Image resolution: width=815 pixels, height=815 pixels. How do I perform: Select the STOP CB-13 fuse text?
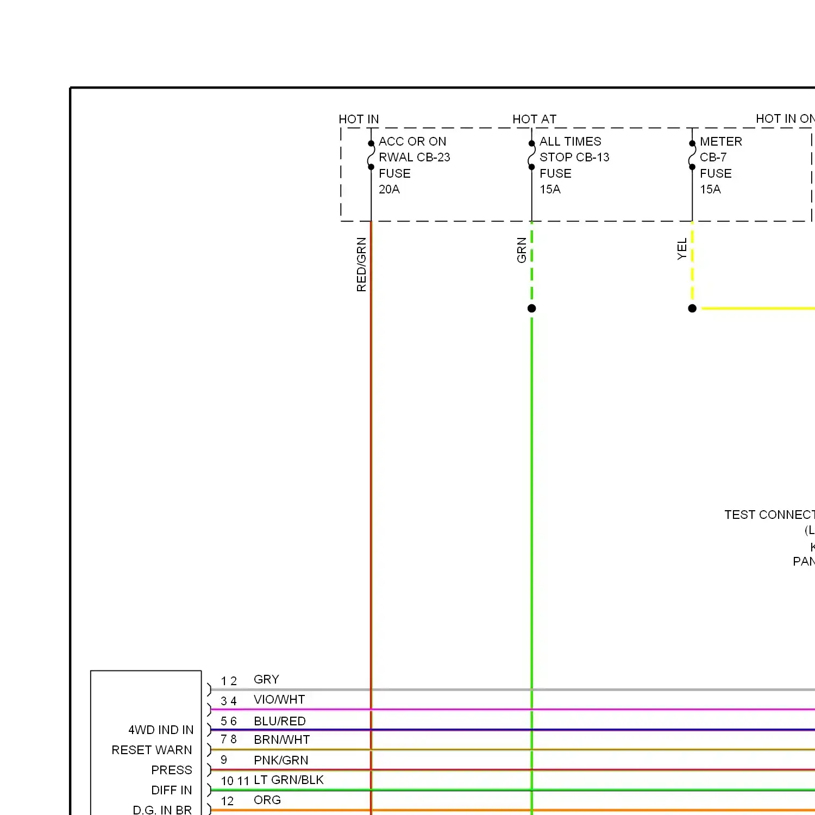(574, 157)
